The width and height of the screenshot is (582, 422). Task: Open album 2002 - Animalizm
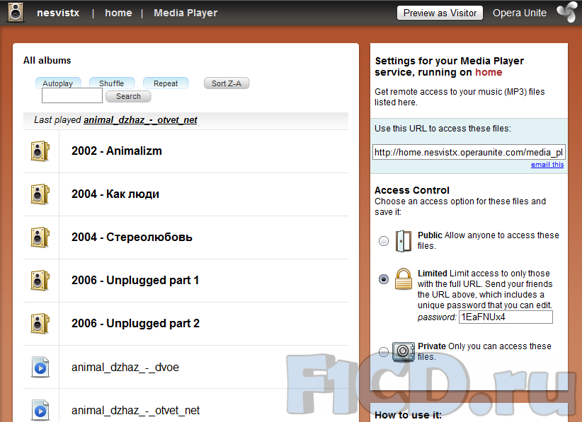[117, 151]
